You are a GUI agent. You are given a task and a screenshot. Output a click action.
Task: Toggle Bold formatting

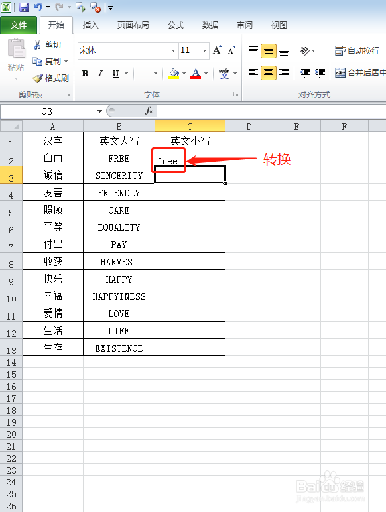pyautogui.click(x=86, y=74)
